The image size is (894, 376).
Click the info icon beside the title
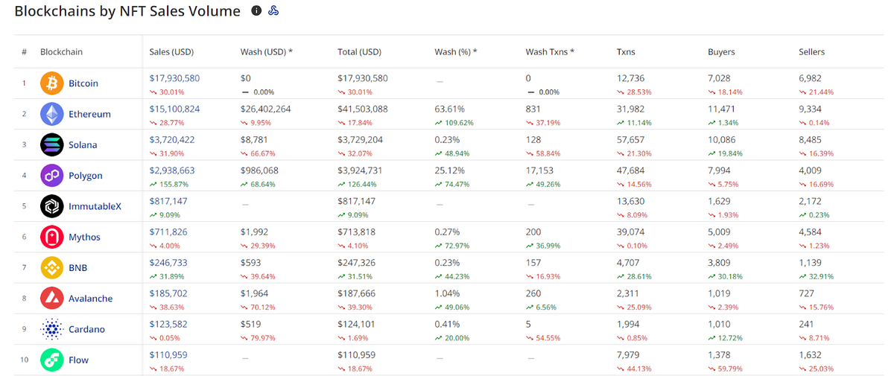tap(256, 11)
